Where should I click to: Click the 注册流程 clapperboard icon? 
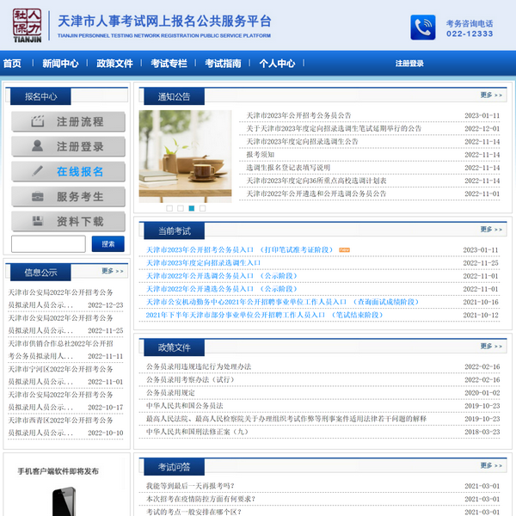click(37, 122)
